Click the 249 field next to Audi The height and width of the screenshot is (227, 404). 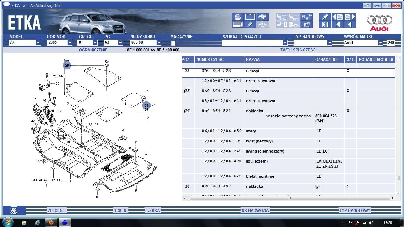(391, 43)
